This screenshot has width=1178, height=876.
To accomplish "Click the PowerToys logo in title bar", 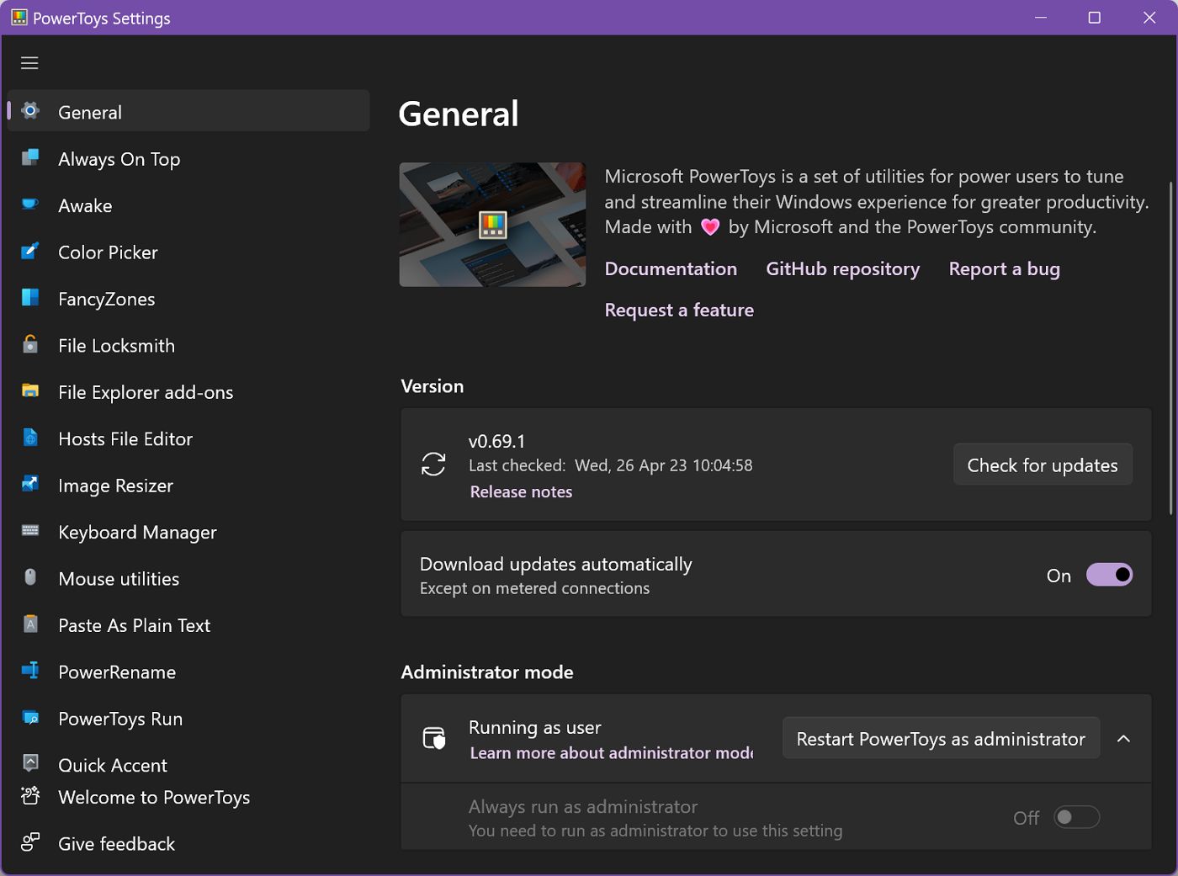I will click(19, 18).
